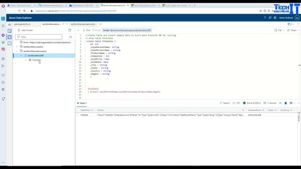Select the TotalSale table in the tree
301x169 pixels.
(x=37, y=60)
